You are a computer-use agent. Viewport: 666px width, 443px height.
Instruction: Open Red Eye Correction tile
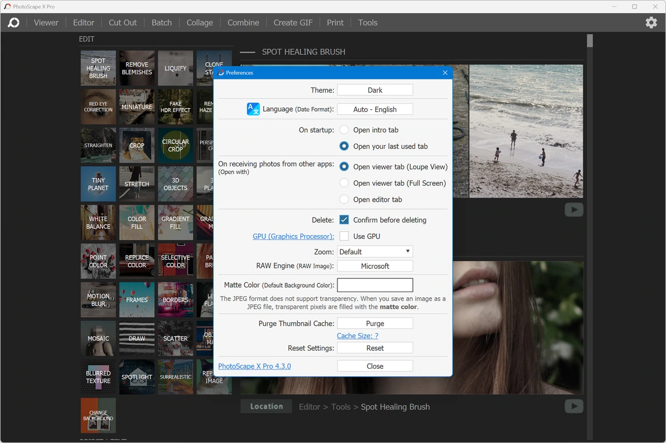pos(98,106)
